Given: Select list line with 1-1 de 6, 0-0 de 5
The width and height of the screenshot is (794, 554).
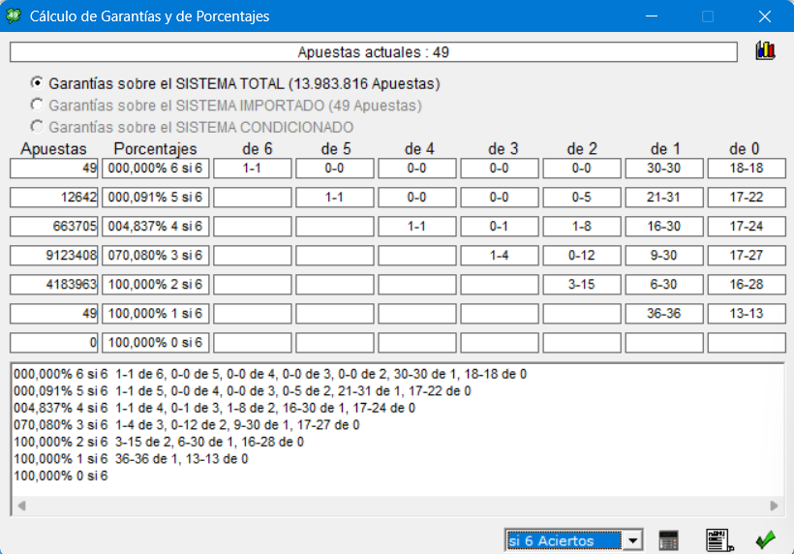Looking at the screenshot, I should (x=270, y=374).
